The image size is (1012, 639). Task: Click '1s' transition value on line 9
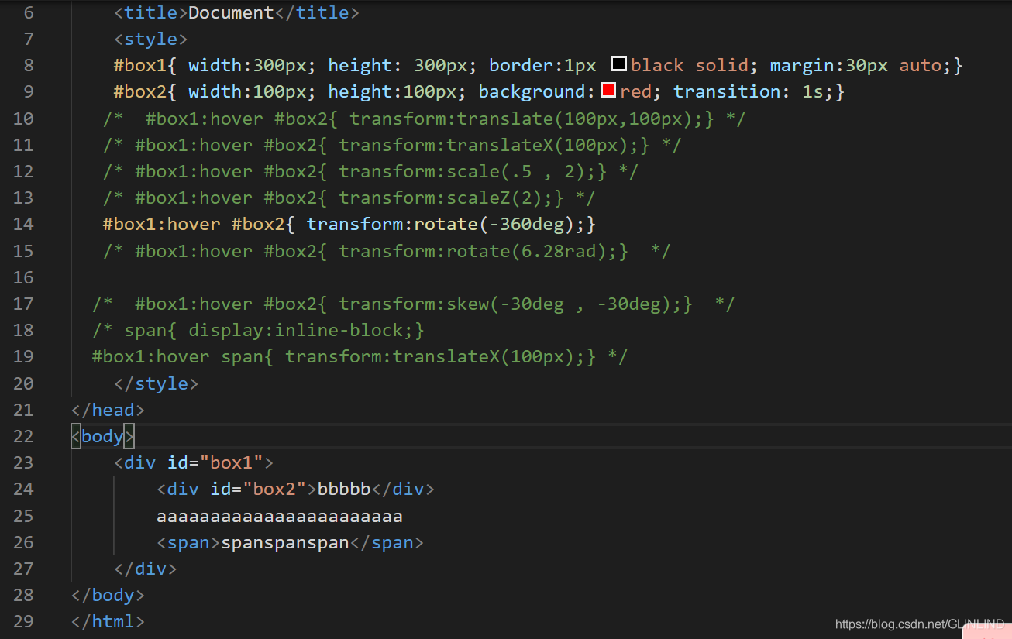(812, 91)
